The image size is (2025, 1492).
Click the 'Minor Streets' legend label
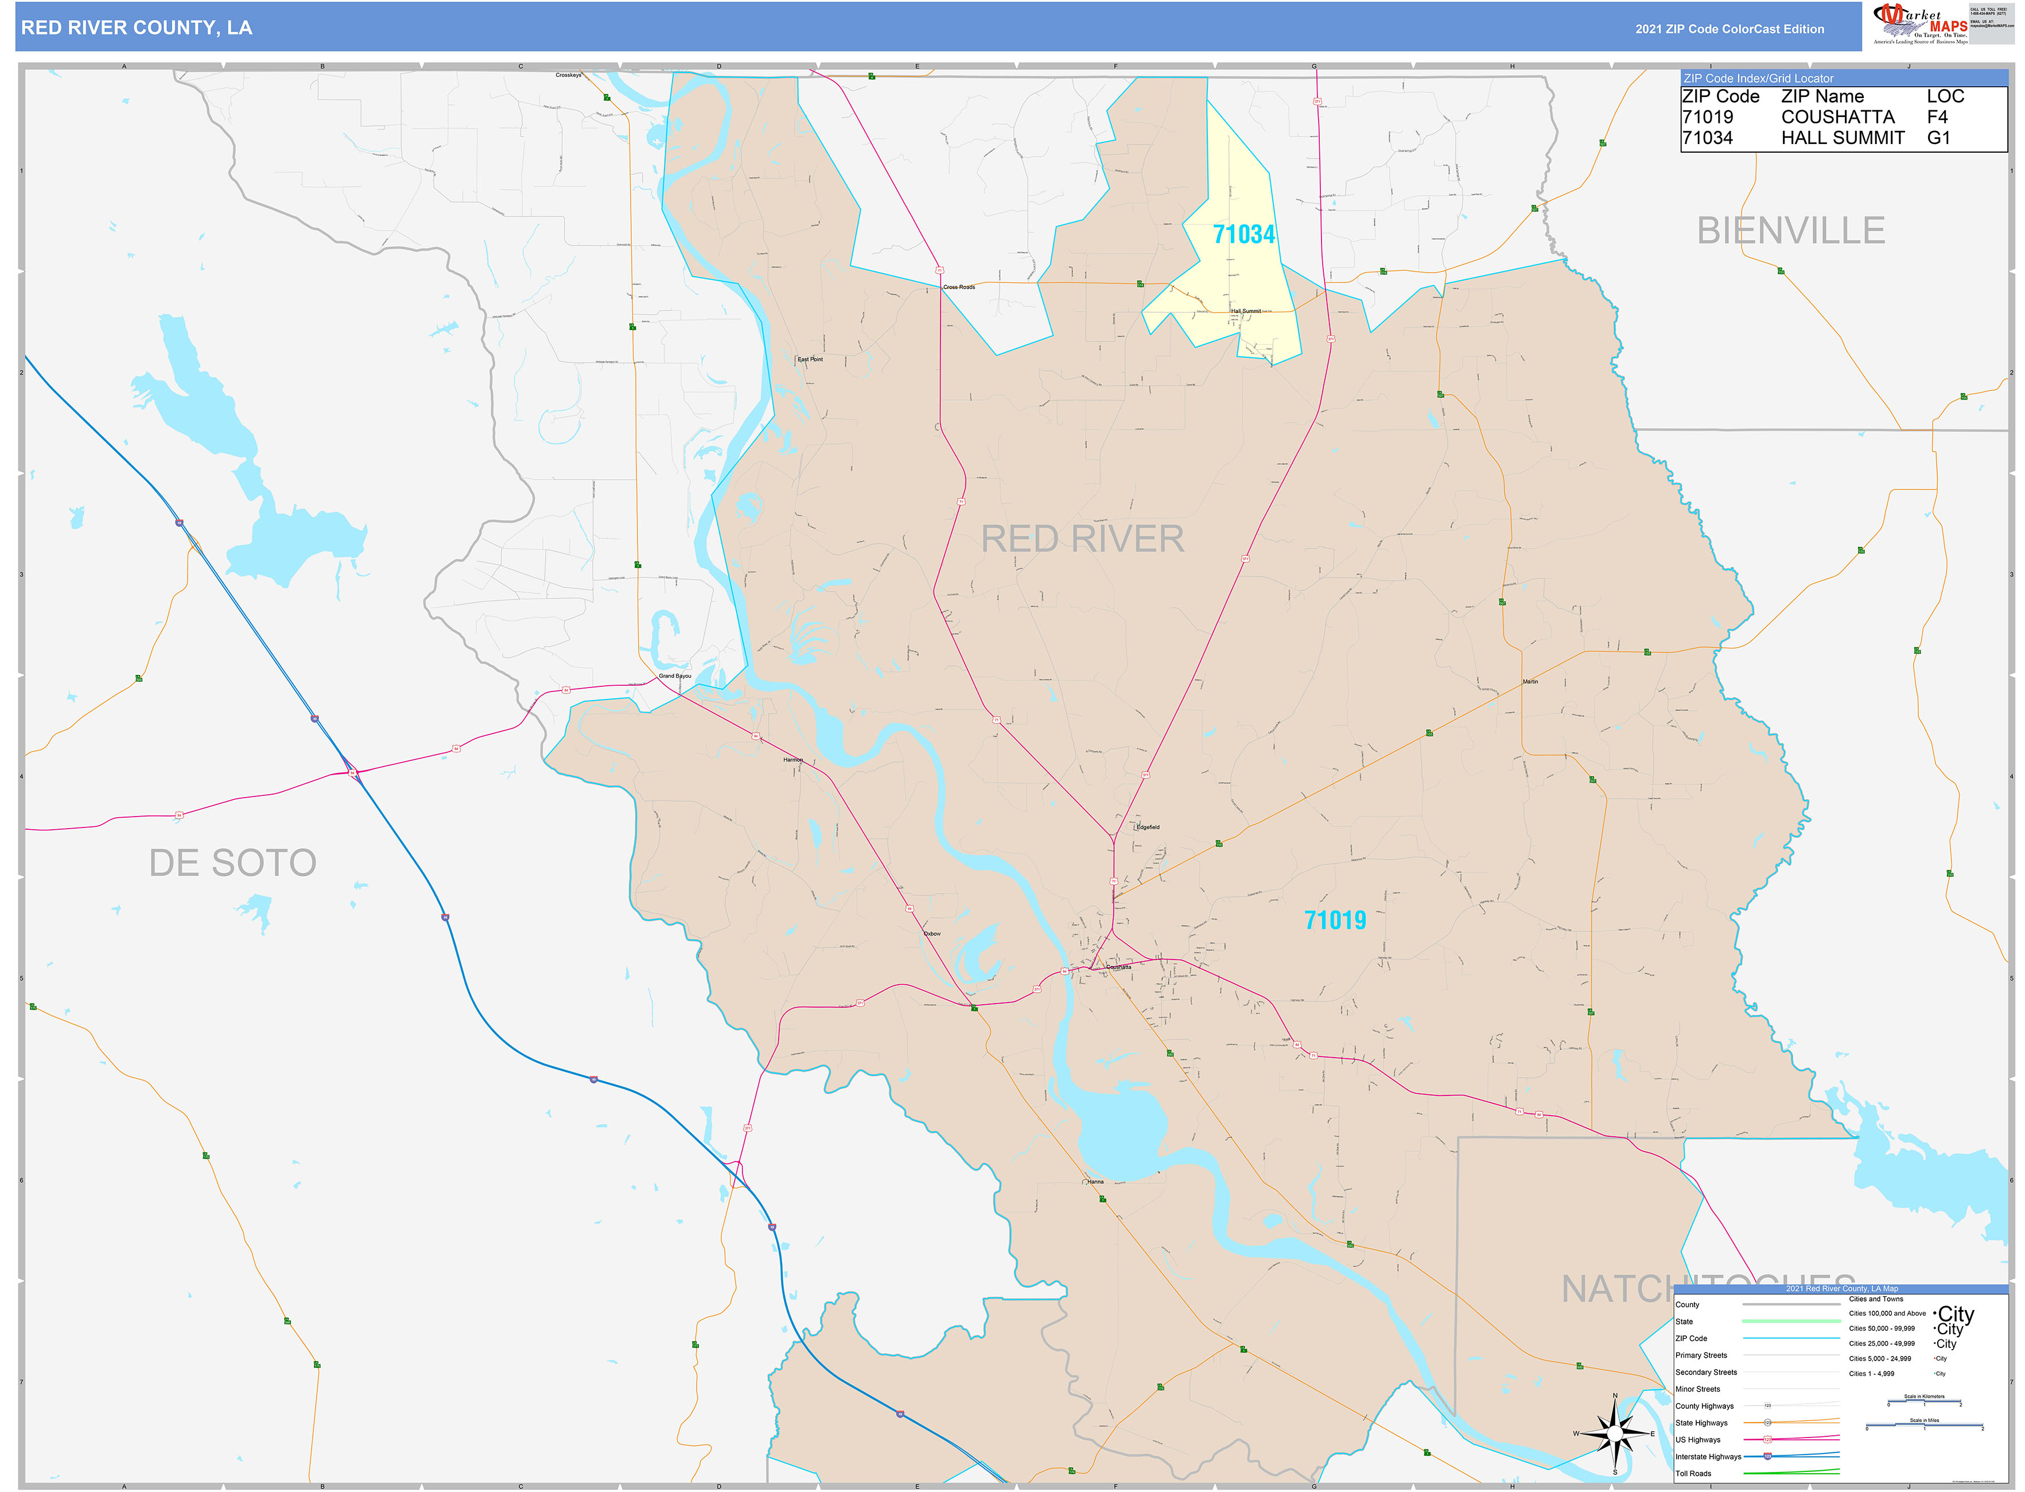(x=1697, y=1390)
